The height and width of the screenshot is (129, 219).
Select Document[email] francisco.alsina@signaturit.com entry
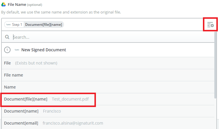108,123
